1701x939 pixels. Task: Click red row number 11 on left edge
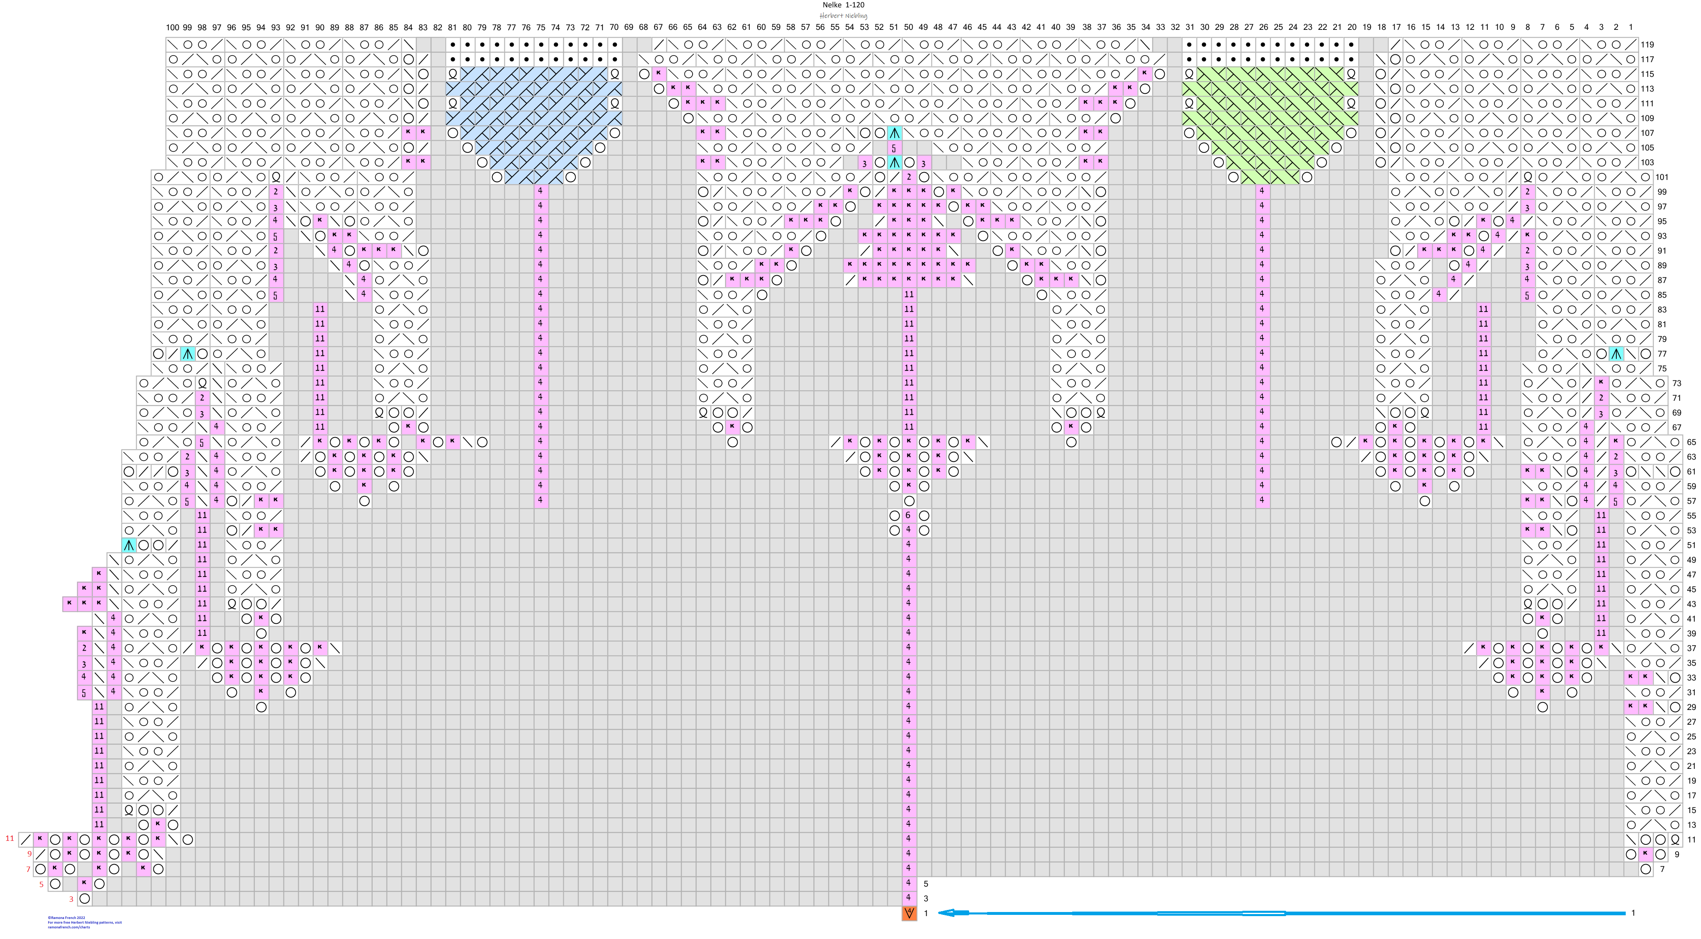coord(9,839)
